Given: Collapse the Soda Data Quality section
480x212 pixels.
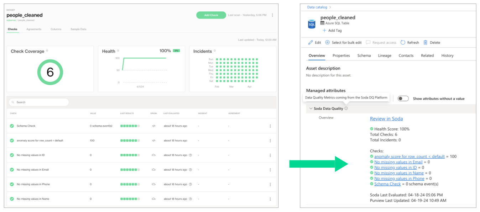Looking at the screenshot, I should point(311,108).
